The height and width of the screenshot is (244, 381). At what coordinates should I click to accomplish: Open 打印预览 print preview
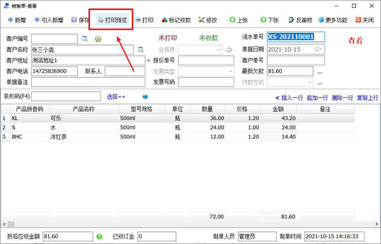point(112,20)
